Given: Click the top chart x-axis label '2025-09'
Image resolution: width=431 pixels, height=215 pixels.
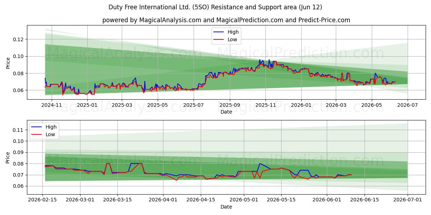Looking at the screenshot, I should [x=230, y=105].
